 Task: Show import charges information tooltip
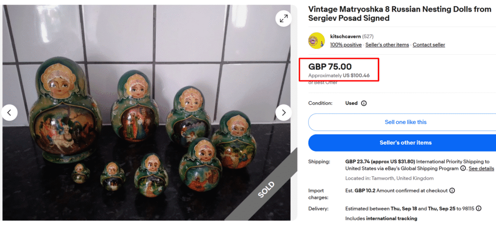pyautogui.click(x=452, y=191)
